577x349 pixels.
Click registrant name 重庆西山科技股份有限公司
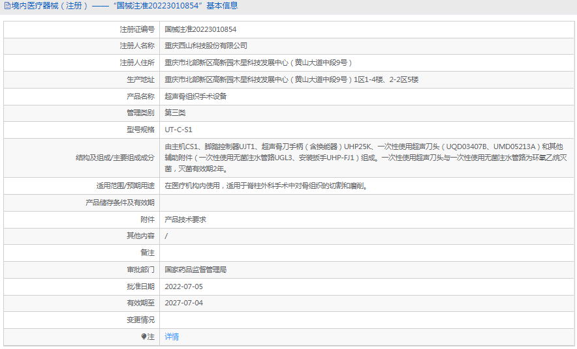click(206, 46)
